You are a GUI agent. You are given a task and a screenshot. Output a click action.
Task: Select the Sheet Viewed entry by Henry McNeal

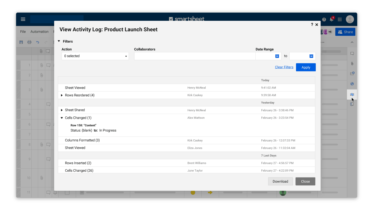pyautogui.click(x=186, y=88)
